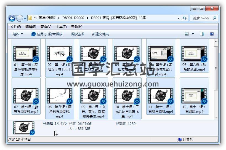The width and height of the screenshot is (226, 150).
Task: Click the scrollbar up arrow
Action: 216,41
